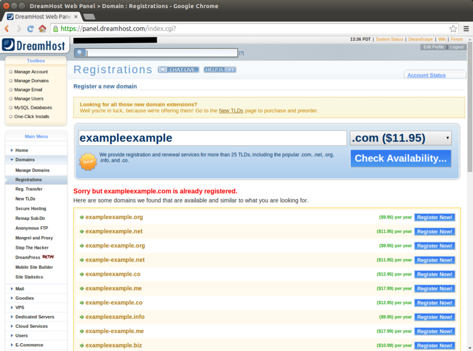Register exampleexample.biz with Register Now
This screenshot has height=351, width=473.
pyautogui.click(x=435, y=346)
